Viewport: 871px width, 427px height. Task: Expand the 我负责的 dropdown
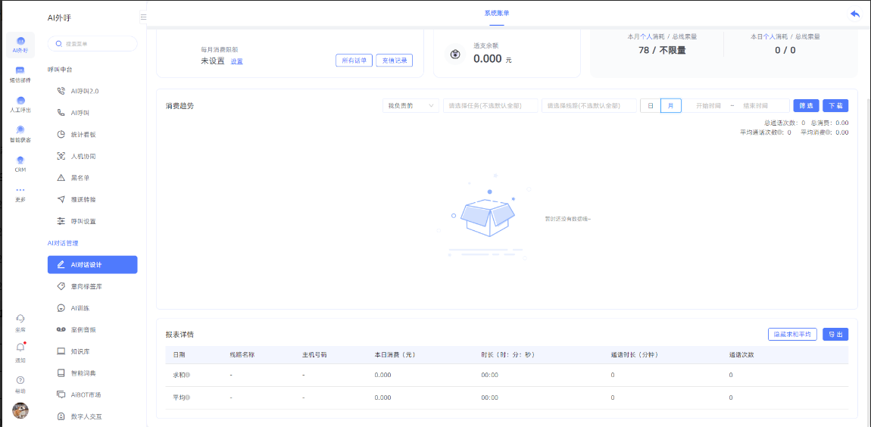click(x=411, y=106)
